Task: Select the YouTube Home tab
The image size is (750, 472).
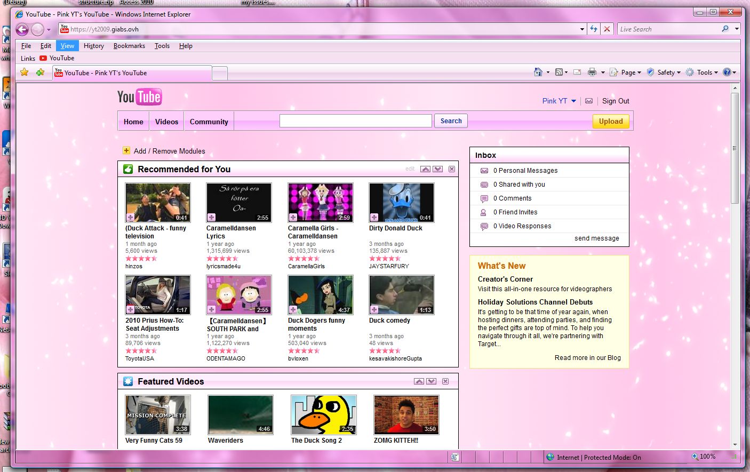Action: click(133, 122)
